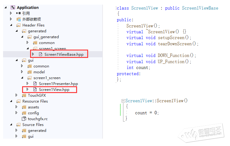Collapse the Application project node
Image resolution: width=230 pixels, height=146 pixels.
6,7
